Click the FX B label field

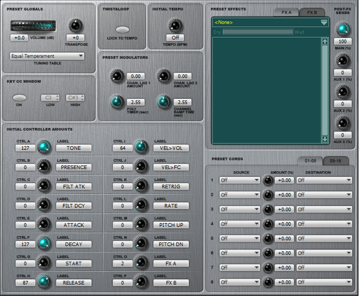(171, 283)
